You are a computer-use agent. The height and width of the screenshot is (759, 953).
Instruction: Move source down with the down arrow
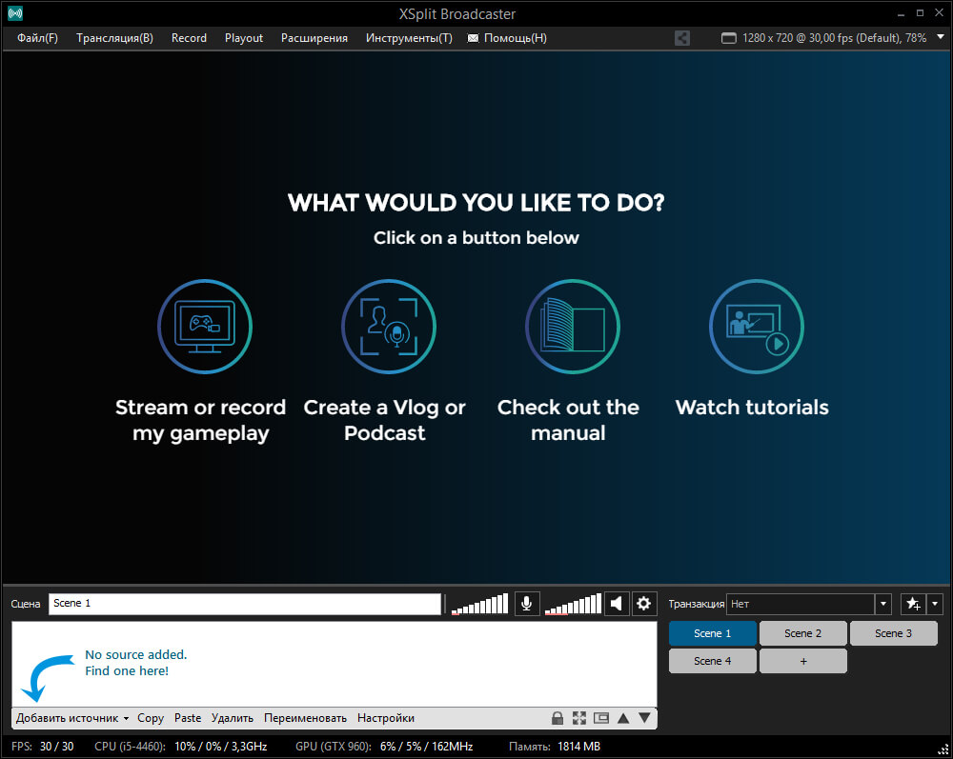tap(645, 718)
